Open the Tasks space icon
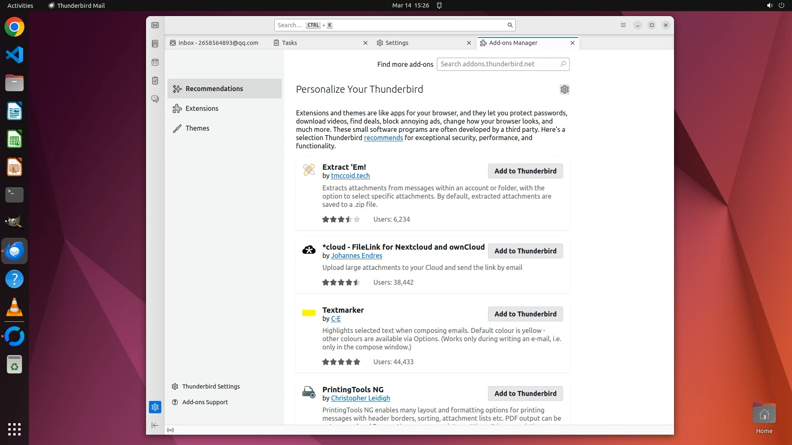 coord(155,81)
